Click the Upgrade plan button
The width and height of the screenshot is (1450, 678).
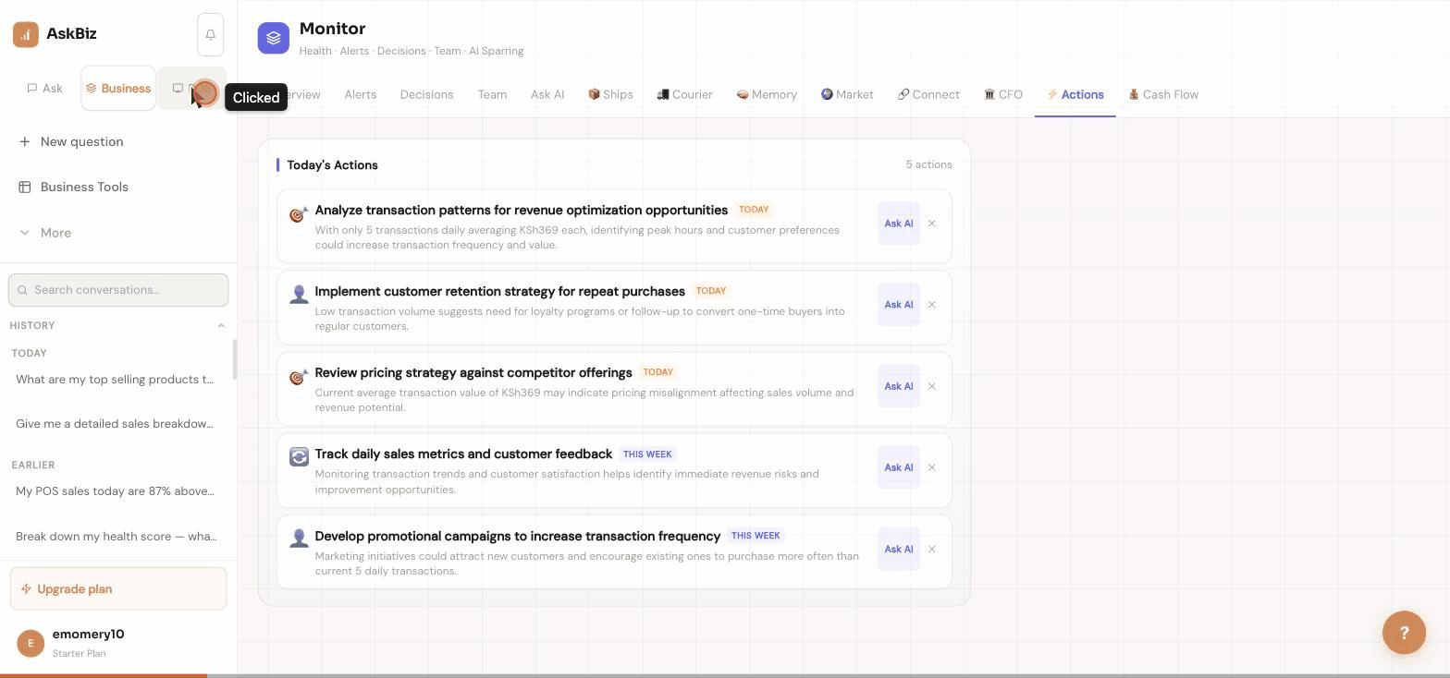[x=118, y=588]
